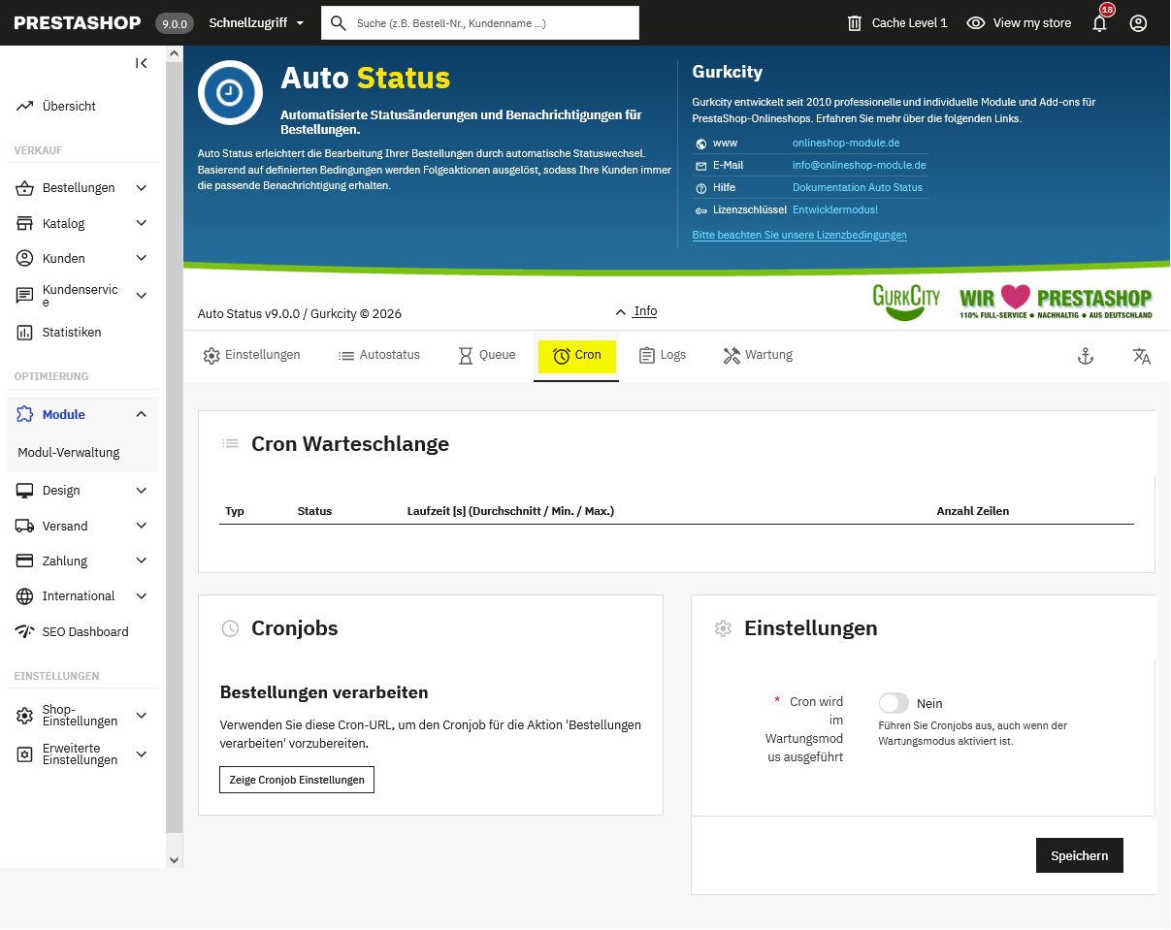
Task: Click the SEO Dashboard gauge icon
Action: 25,632
